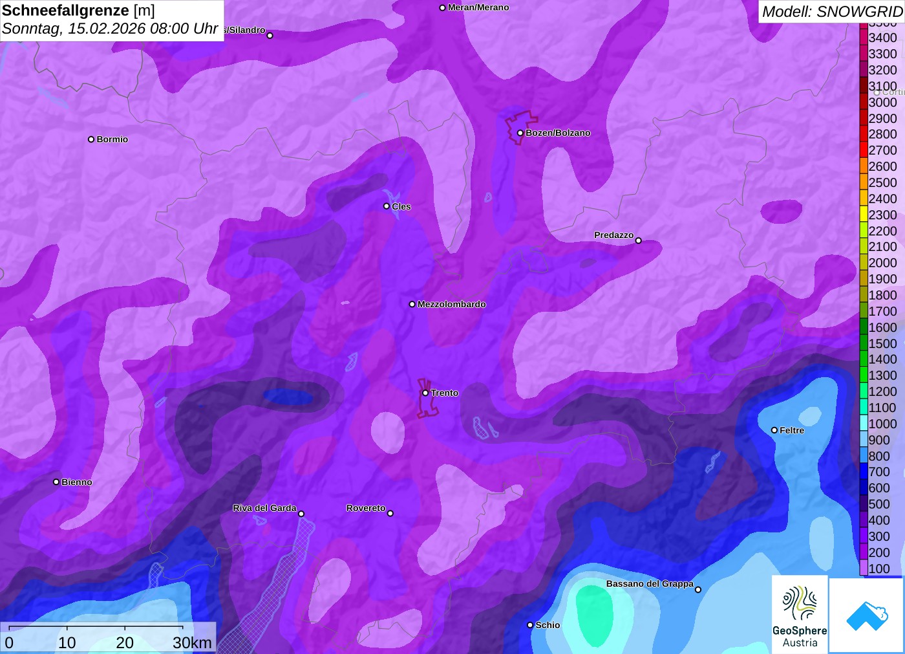This screenshot has height=654, width=905.
Task: Select the 3400 m magenta legend swatch
Action: 864,38
